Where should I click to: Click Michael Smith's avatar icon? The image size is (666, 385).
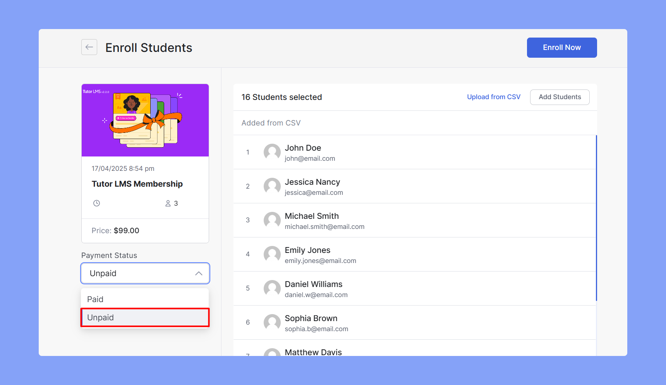pyautogui.click(x=272, y=220)
